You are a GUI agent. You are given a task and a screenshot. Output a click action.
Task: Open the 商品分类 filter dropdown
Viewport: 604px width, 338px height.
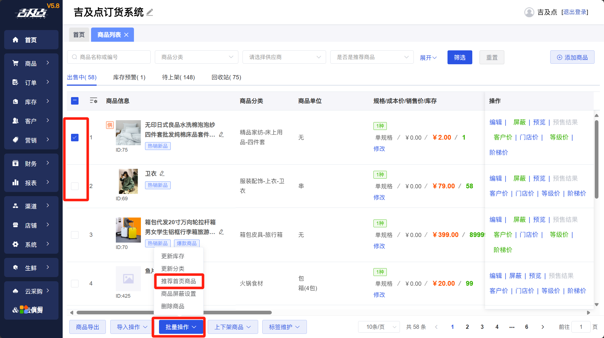coord(196,57)
